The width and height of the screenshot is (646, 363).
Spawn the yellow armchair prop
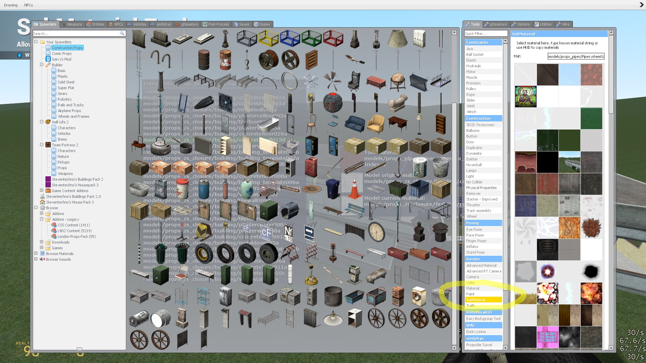click(376, 124)
